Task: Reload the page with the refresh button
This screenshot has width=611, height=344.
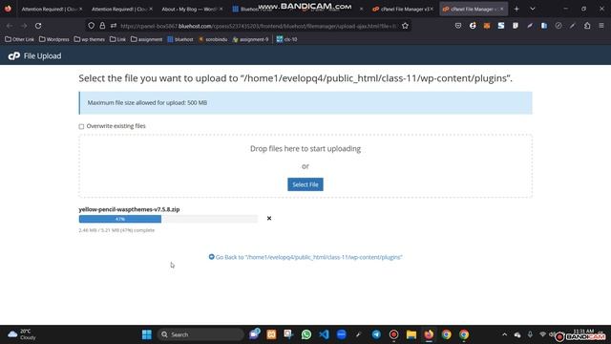Action: 38,26
